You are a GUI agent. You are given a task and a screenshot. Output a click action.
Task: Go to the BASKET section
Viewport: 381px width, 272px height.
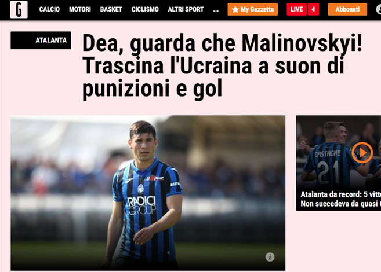pyautogui.click(x=111, y=9)
